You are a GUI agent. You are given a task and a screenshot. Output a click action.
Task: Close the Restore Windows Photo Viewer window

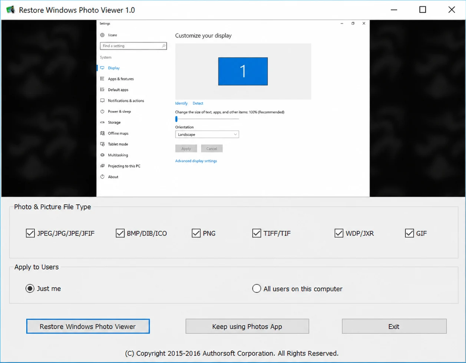pos(452,10)
